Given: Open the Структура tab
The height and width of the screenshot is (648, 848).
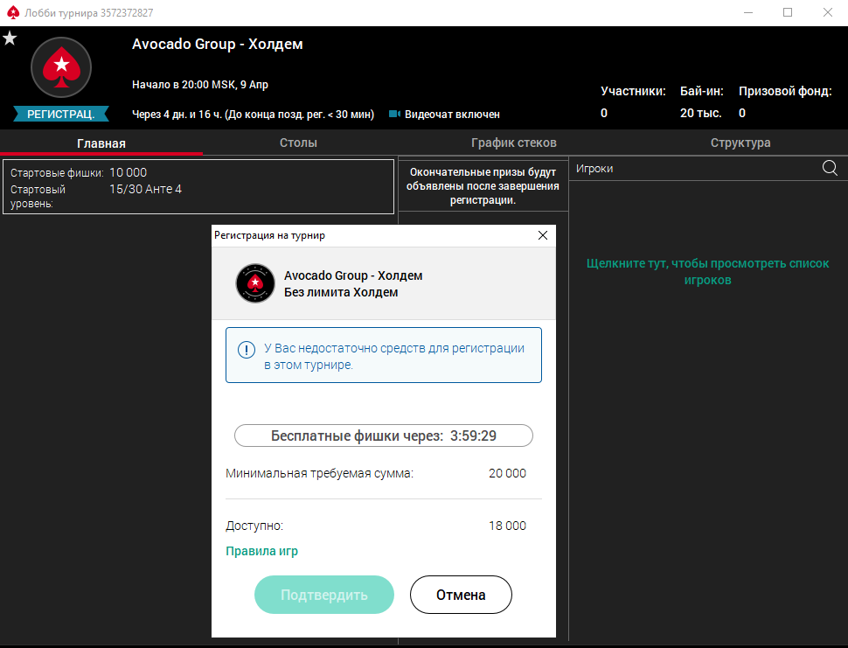Looking at the screenshot, I should [740, 143].
